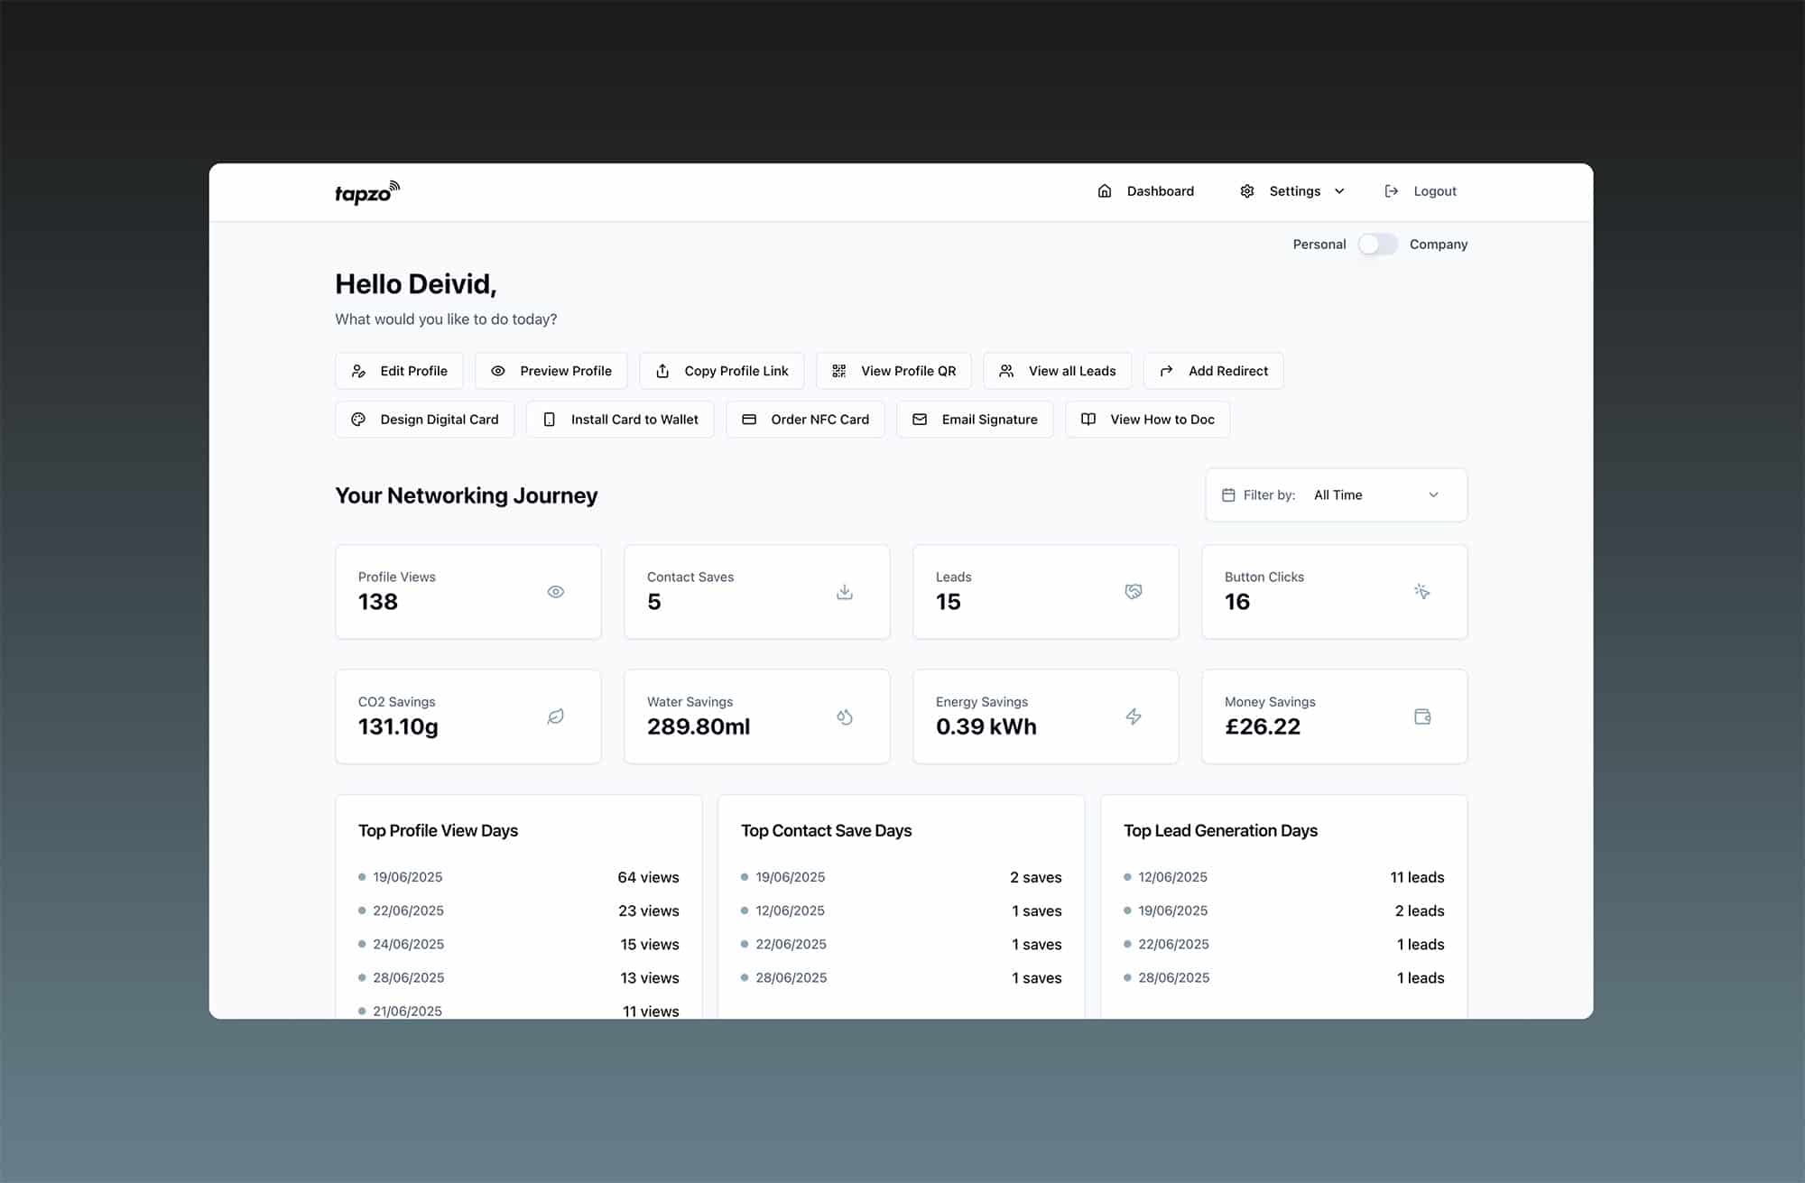Expand the Settings menu chevron
The width and height of the screenshot is (1805, 1183).
tap(1338, 191)
